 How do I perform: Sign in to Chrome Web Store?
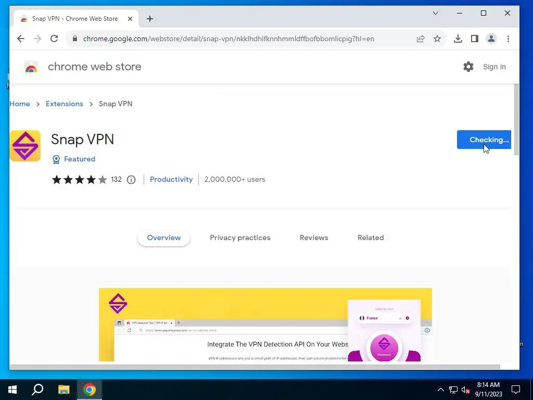pyautogui.click(x=494, y=67)
